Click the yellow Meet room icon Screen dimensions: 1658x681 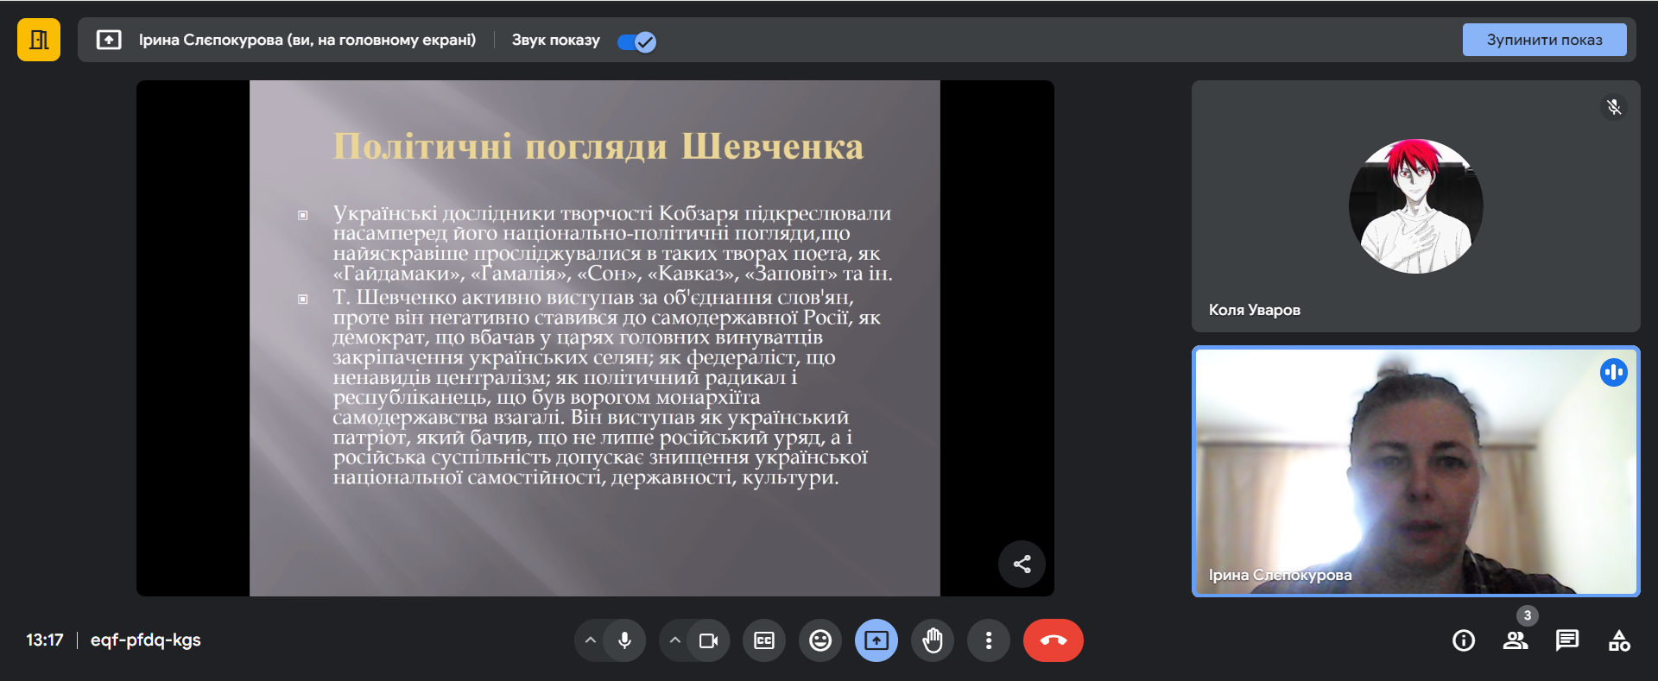[x=39, y=40]
